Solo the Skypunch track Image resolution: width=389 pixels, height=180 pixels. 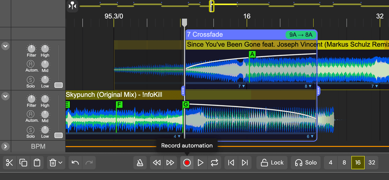31,130
